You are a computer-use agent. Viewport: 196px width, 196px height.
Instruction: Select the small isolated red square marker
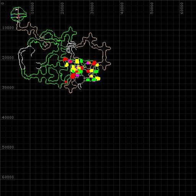tap(66, 82)
